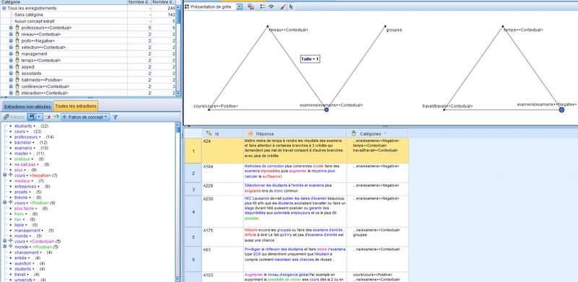Viewport: 578px width, 282px height.
Task: Open the dropdown arrow beside display mode icon
Action: 39,117
